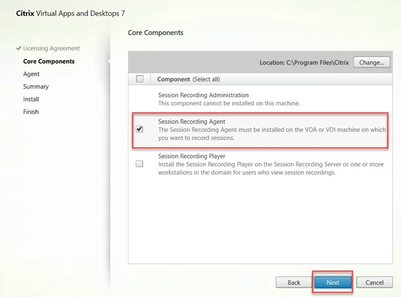The image size is (401, 297).
Task: Open the Change... location dialog
Action: 371,62
